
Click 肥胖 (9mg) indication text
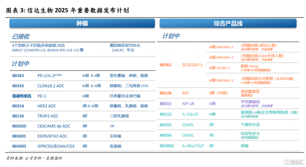click(249, 67)
